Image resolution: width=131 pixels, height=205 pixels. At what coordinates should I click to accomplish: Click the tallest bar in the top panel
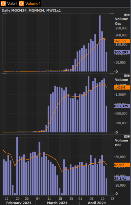100,43
